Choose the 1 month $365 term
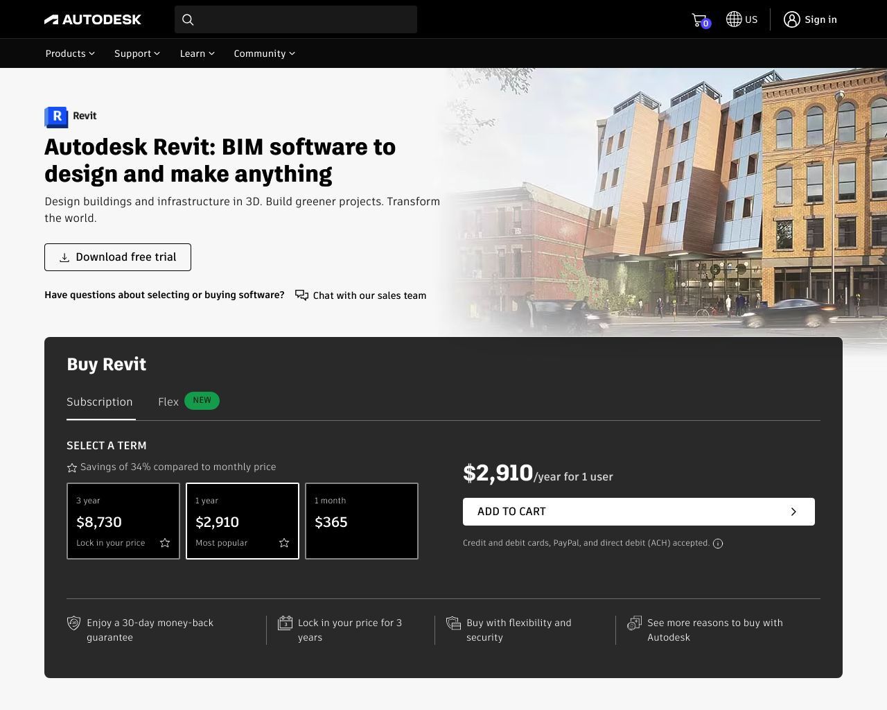Image resolution: width=887 pixels, height=710 pixels. (362, 521)
